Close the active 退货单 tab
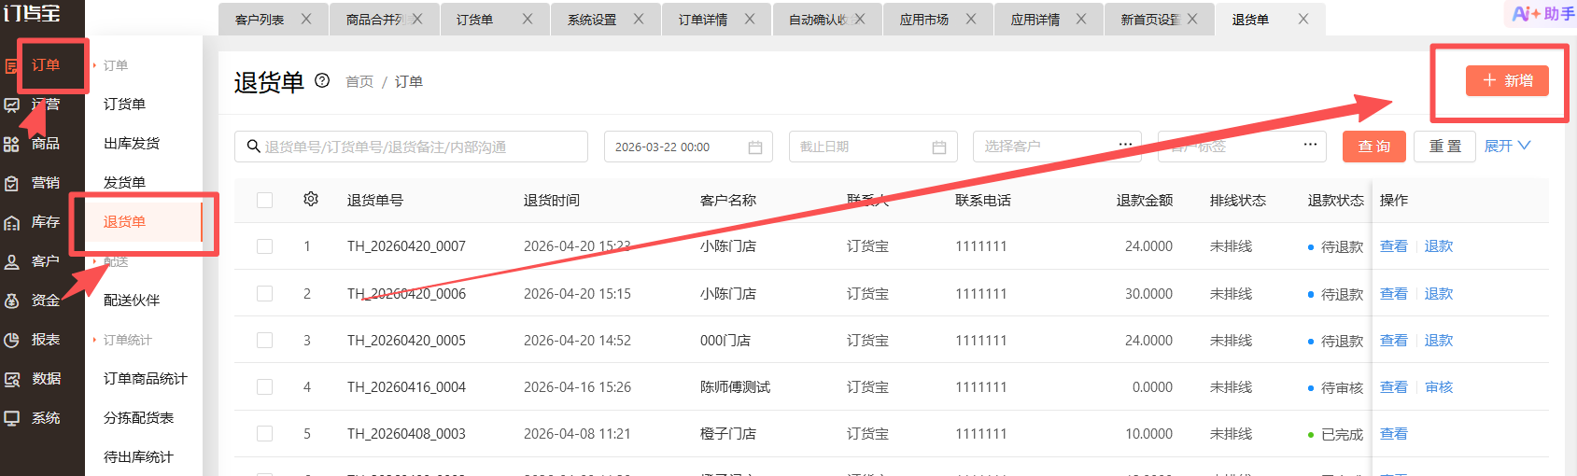Screen dimensions: 1577x476 pyautogui.click(x=1303, y=19)
